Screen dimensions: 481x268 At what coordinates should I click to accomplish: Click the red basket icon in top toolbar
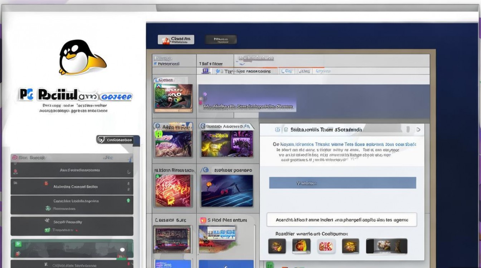tap(165, 40)
